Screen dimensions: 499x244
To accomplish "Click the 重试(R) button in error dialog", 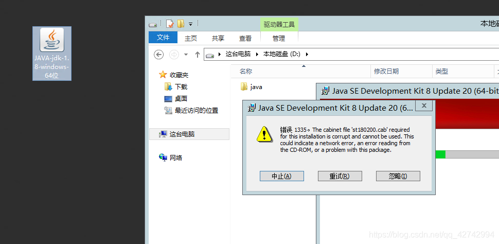I will pos(340,176).
